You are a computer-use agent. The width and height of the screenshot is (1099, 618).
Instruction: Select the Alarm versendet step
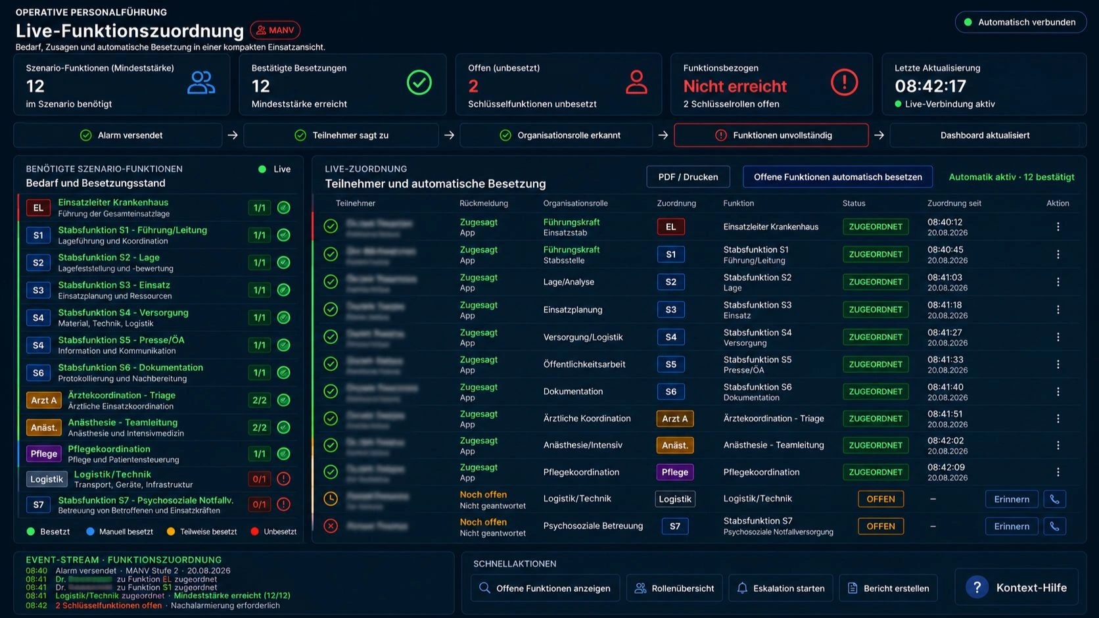click(118, 135)
